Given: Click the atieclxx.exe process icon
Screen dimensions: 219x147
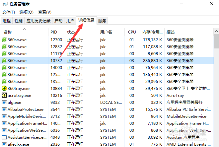Looking at the screenshot, I should 4,144.
